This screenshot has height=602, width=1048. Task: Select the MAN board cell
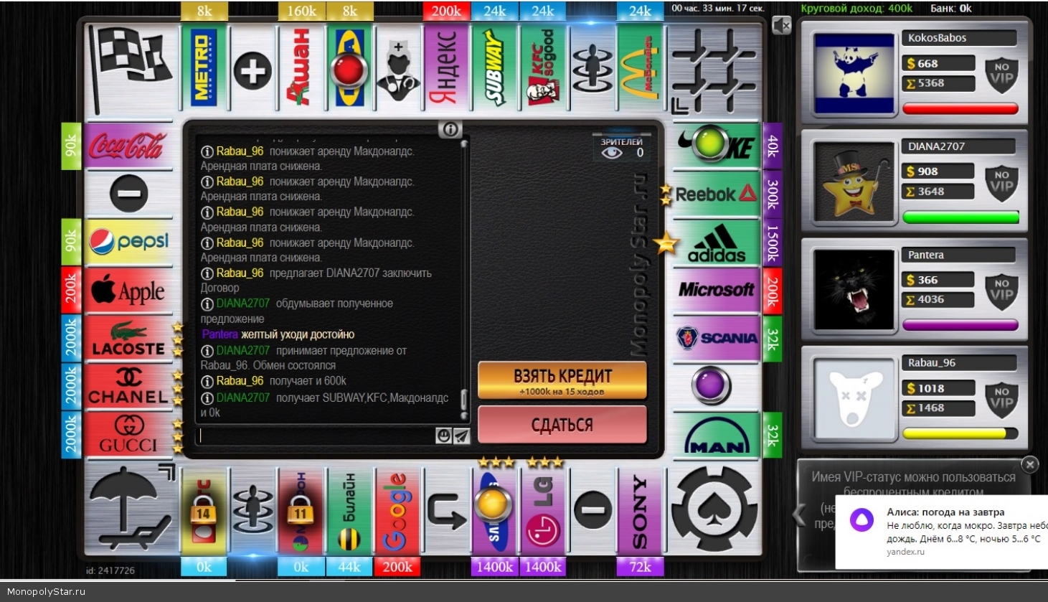pyautogui.click(x=716, y=436)
